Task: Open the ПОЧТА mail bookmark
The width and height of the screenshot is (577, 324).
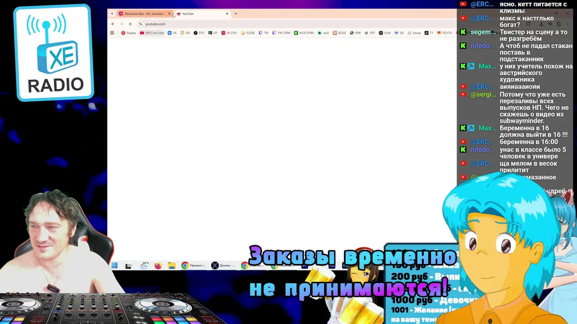Action: 444,33
